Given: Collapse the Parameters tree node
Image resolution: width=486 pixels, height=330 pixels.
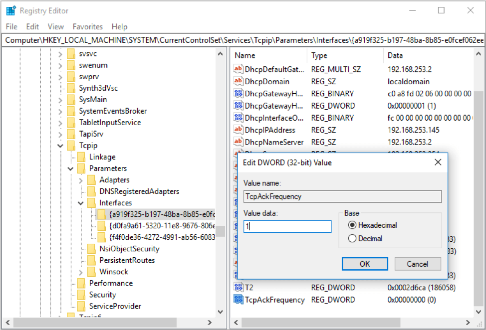Looking at the screenshot, I should [71, 168].
